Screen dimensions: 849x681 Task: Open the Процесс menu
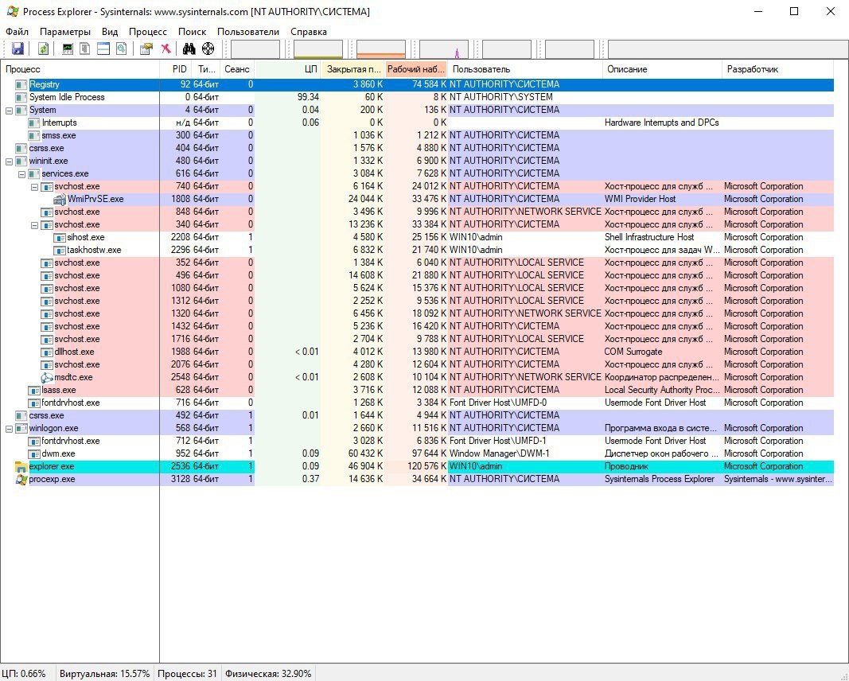pyautogui.click(x=148, y=31)
